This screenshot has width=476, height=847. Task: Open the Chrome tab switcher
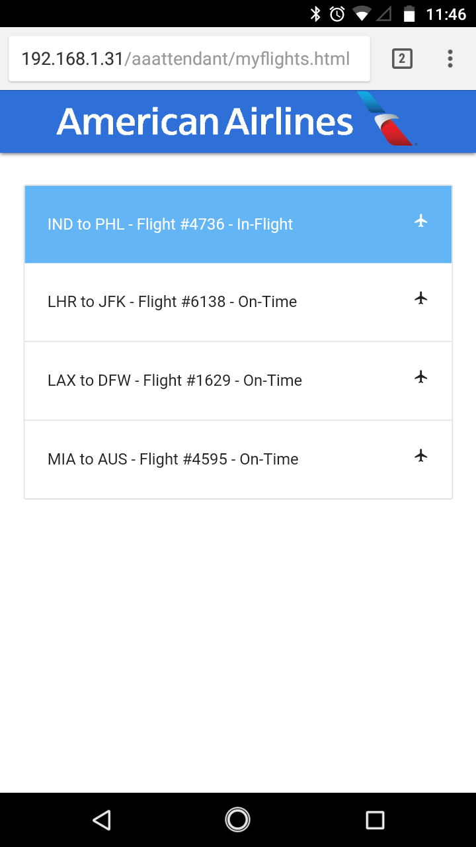click(401, 58)
